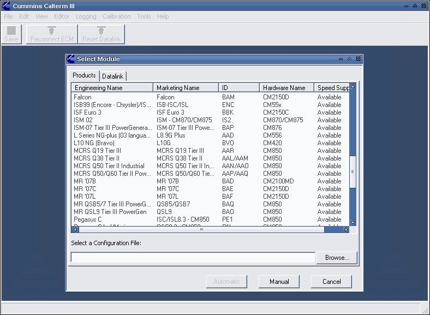
Task: Select the MR QSL9 Tier III PowerGen row
Action: 210,212
